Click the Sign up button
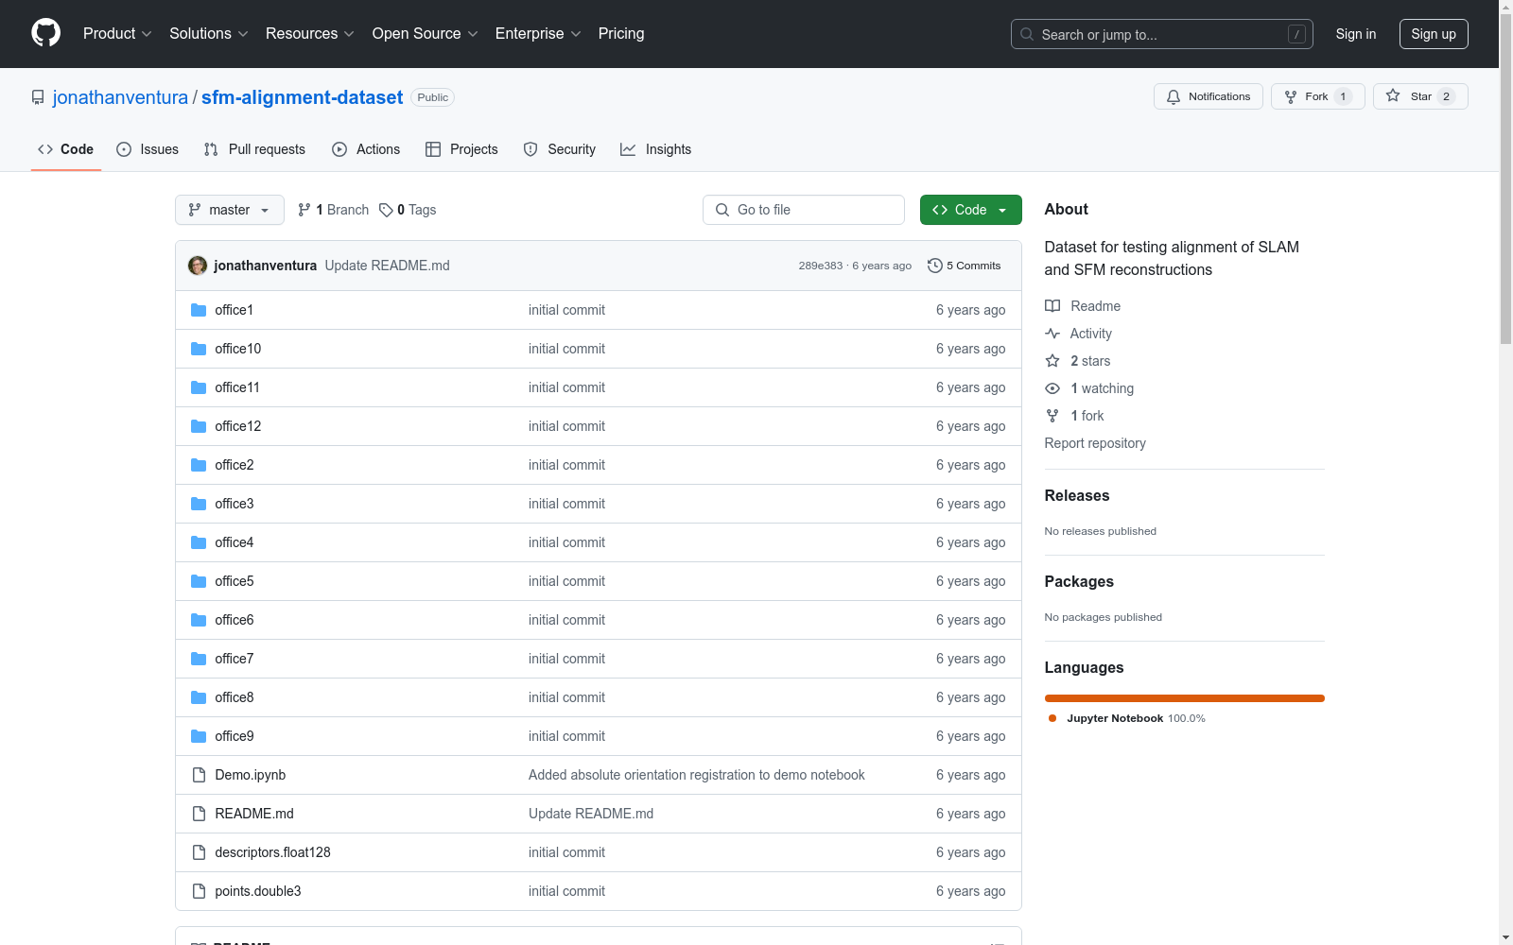Screen dimensions: 1513x945 (x=1434, y=34)
